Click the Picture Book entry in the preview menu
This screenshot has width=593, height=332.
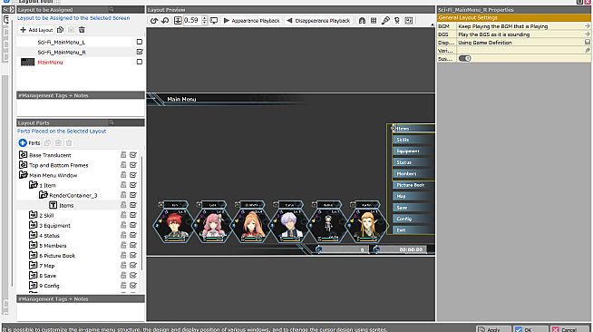[411, 185]
